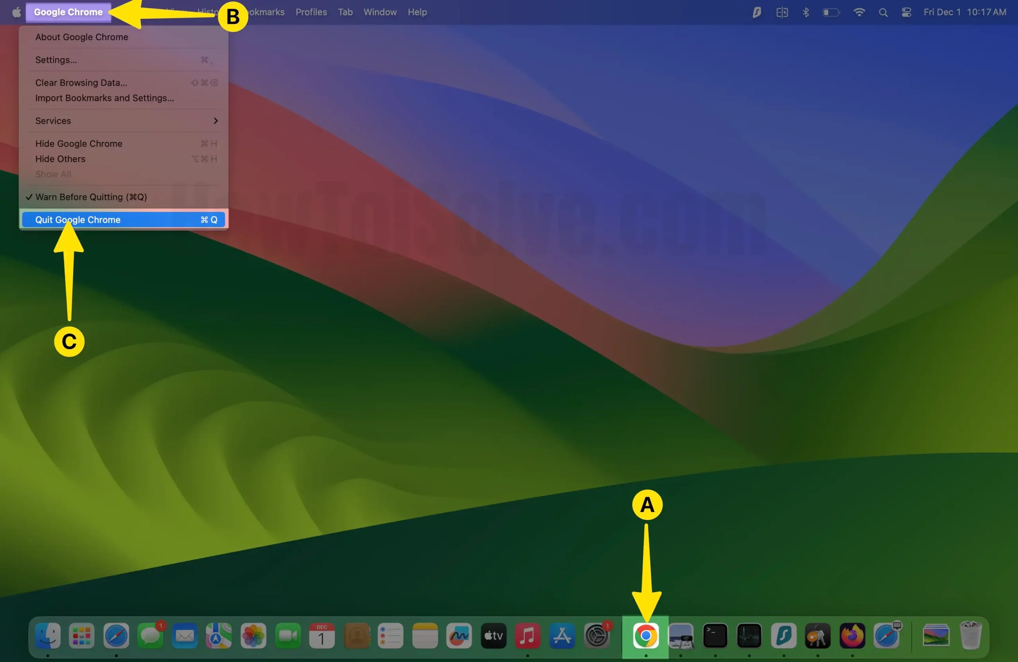Launch the Music app in the Dock

click(x=528, y=635)
